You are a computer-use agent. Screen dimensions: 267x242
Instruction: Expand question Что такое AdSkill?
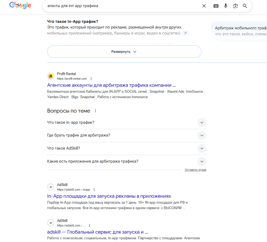click(202, 148)
